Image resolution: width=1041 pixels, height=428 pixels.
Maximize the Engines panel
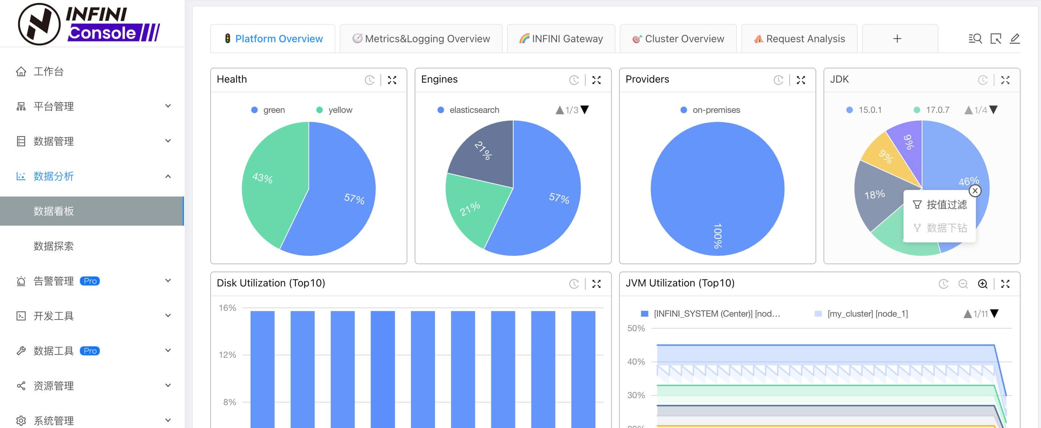pyautogui.click(x=597, y=80)
